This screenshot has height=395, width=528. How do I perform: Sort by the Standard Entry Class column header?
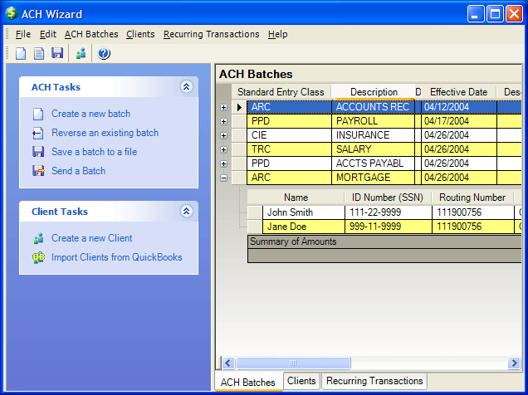coord(281,92)
